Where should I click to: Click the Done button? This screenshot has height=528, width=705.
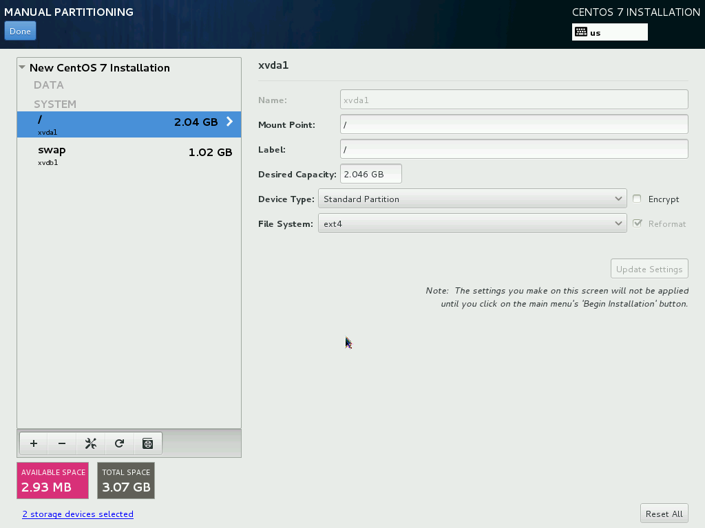(20, 32)
